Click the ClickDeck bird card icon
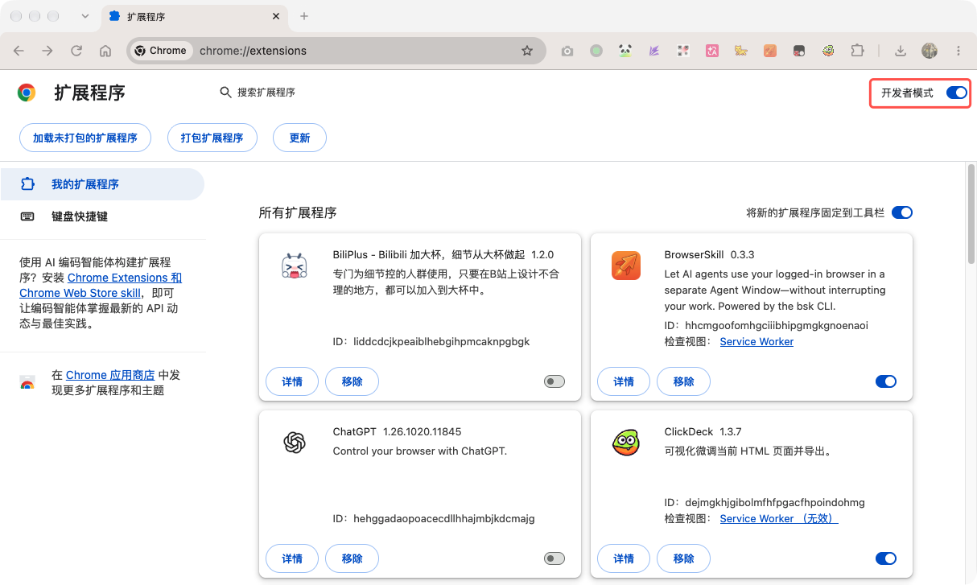The width and height of the screenshot is (977, 585). coord(626,442)
